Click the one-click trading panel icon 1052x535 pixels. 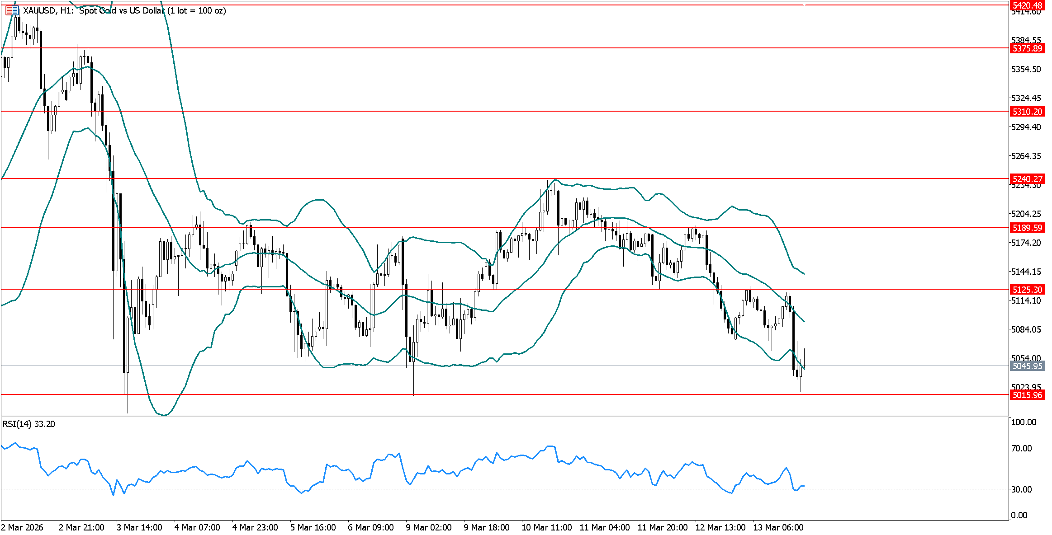[12, 10]
